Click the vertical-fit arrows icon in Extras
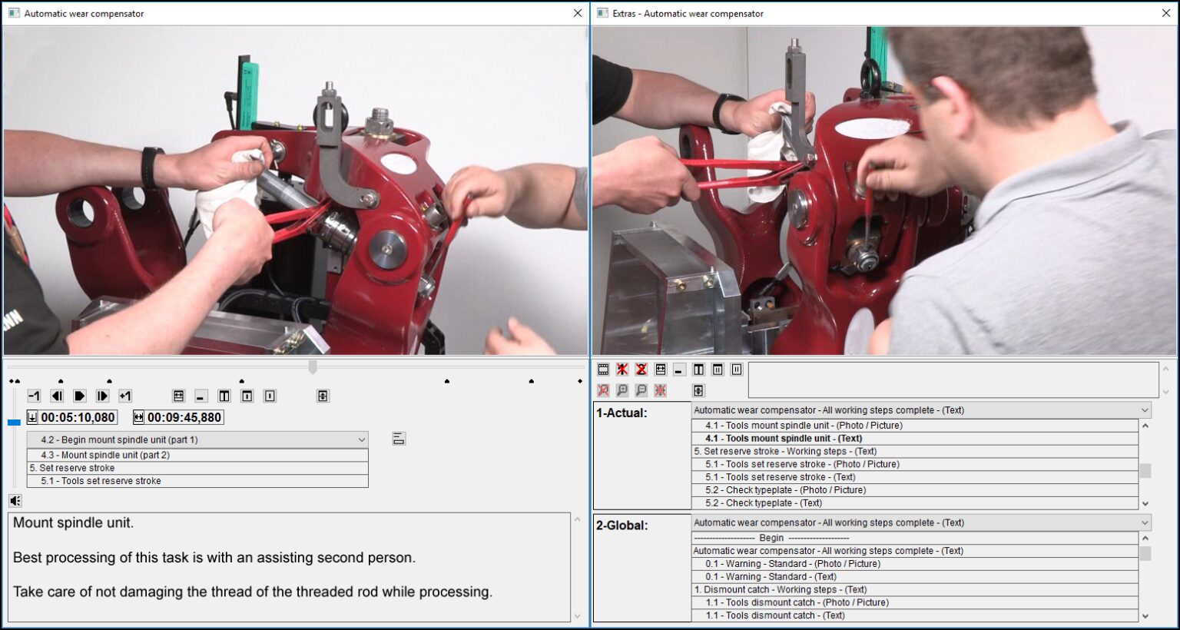Viewport: 1180px width, 630px height. (698, 390)
